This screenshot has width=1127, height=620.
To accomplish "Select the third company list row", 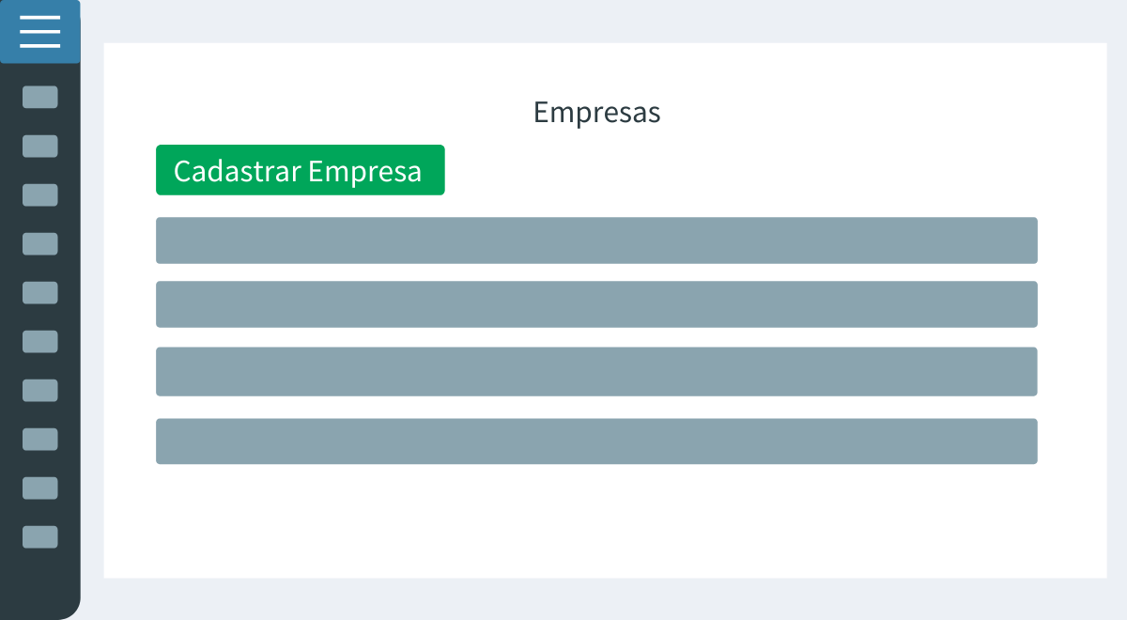I will tap(596, 372).
